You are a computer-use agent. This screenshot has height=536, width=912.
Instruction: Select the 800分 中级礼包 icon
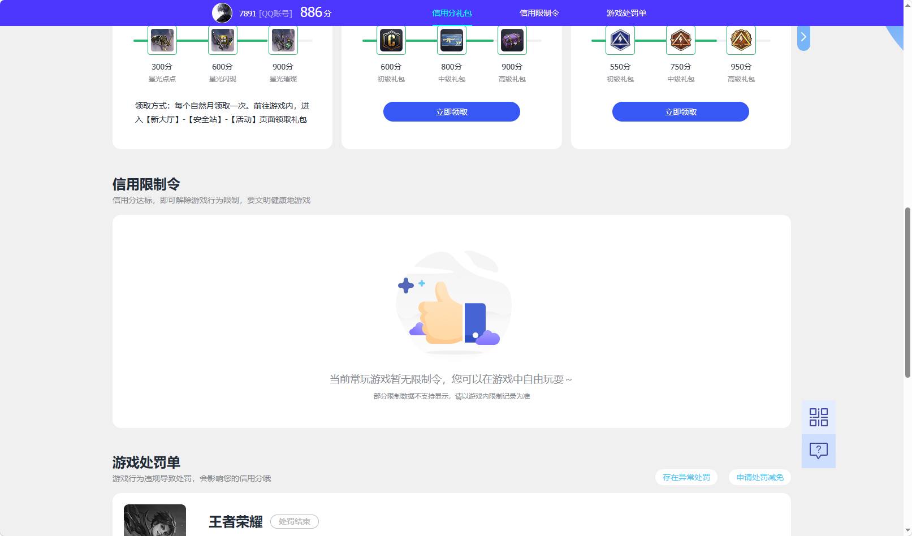pyautogui.click(x=451, y=40)
